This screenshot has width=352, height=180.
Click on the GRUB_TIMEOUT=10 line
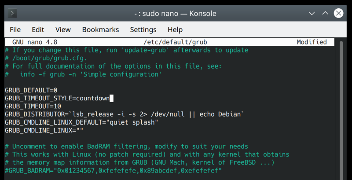click(33, 106)
